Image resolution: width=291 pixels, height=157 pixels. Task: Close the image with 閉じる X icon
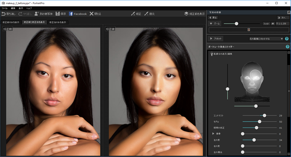point(91,14)
